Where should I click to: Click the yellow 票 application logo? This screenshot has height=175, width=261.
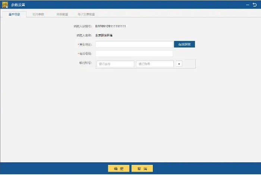[5, 4]
